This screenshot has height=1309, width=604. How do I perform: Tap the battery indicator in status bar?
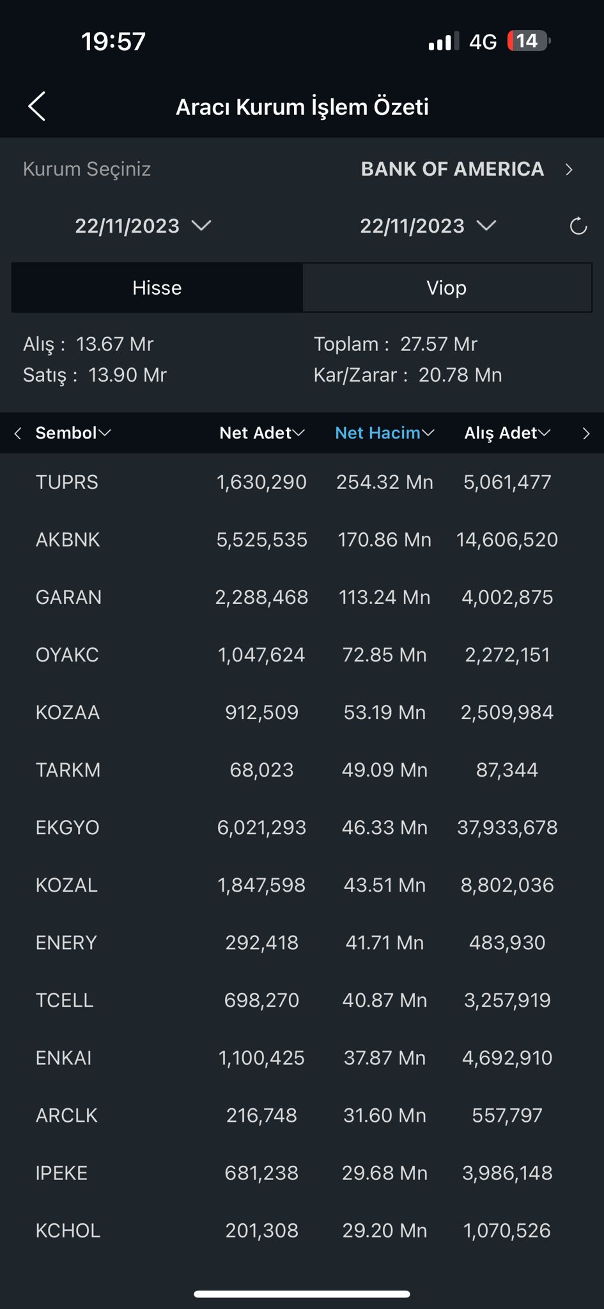pos(528,42)
